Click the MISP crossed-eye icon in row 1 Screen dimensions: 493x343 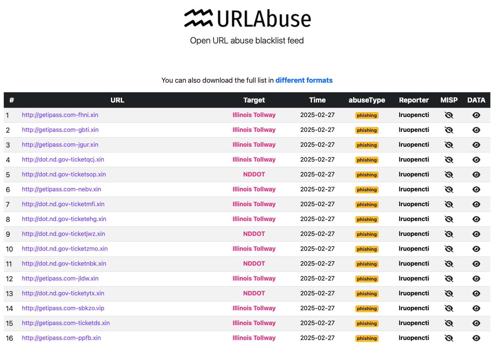point(449,115)
